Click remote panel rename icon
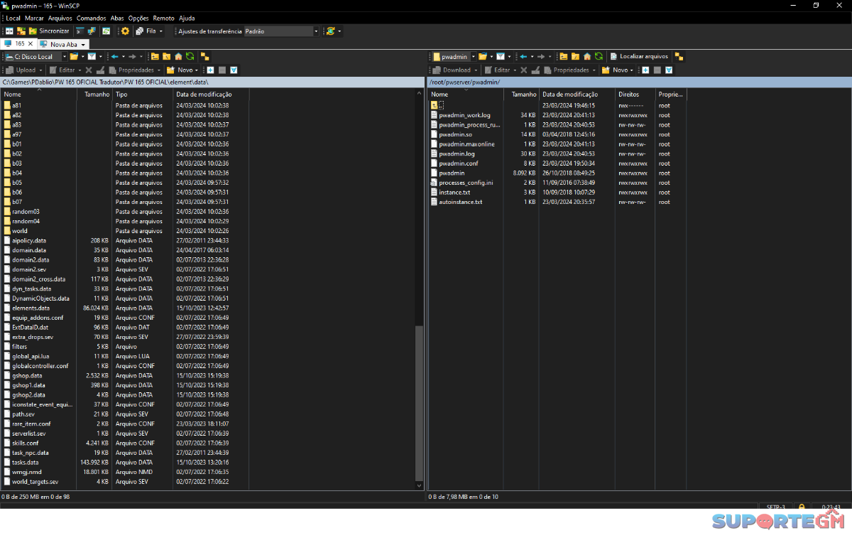The width and height of the screenshot is (852, 533). tap(535, 70)
